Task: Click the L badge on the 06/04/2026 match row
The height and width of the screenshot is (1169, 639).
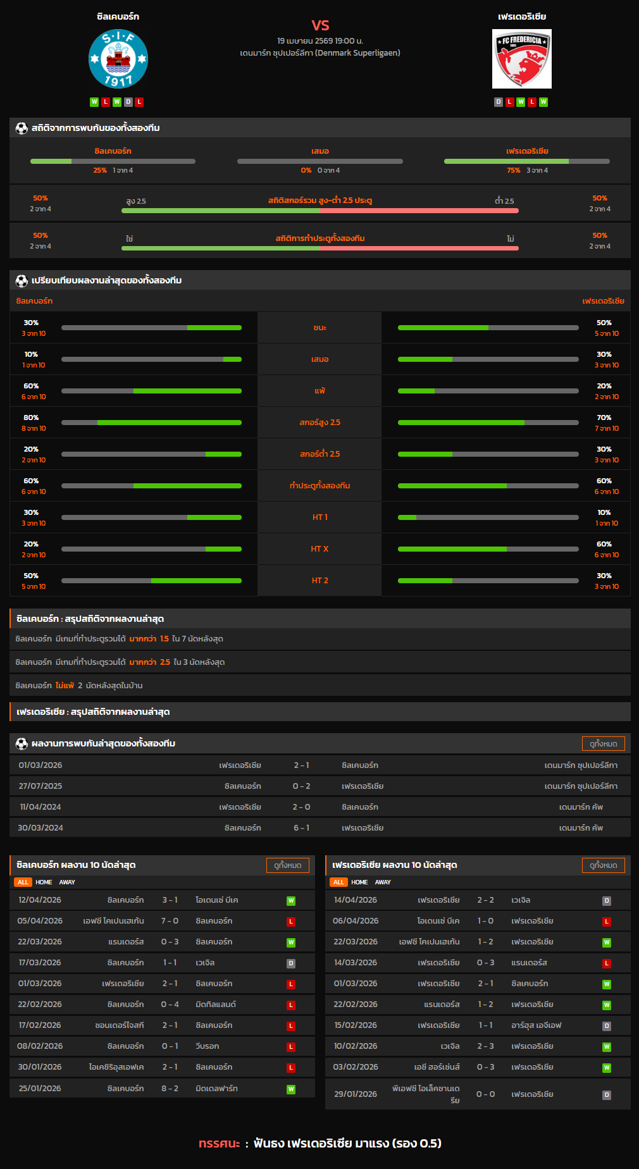Action: [606, 922]
